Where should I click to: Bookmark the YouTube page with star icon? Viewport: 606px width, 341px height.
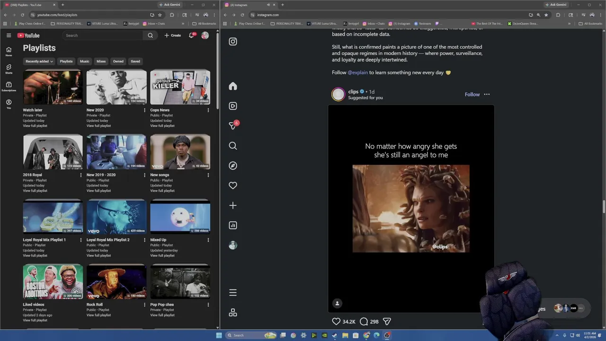point(160,15)
